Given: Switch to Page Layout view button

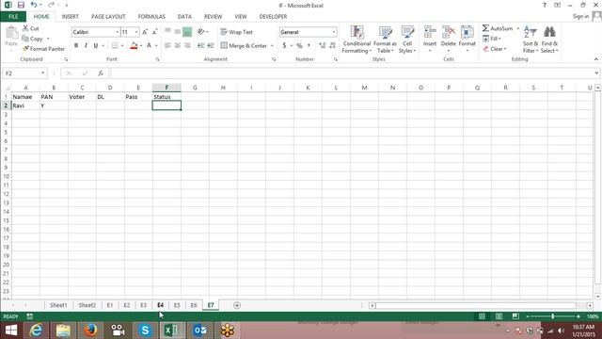Looking at the screenshot, I should (x=499, y=316).
